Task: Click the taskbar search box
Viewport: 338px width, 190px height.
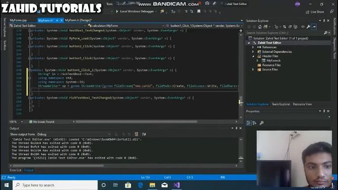Action: [x=55, y=185]
